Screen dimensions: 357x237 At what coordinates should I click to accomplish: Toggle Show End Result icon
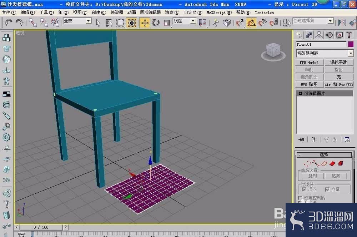[314, 139]
